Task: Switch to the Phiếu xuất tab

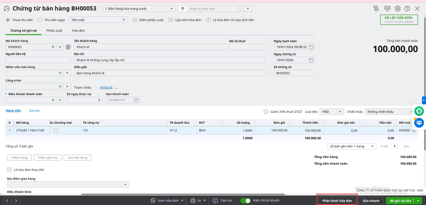Action: [x=54, y=31]
